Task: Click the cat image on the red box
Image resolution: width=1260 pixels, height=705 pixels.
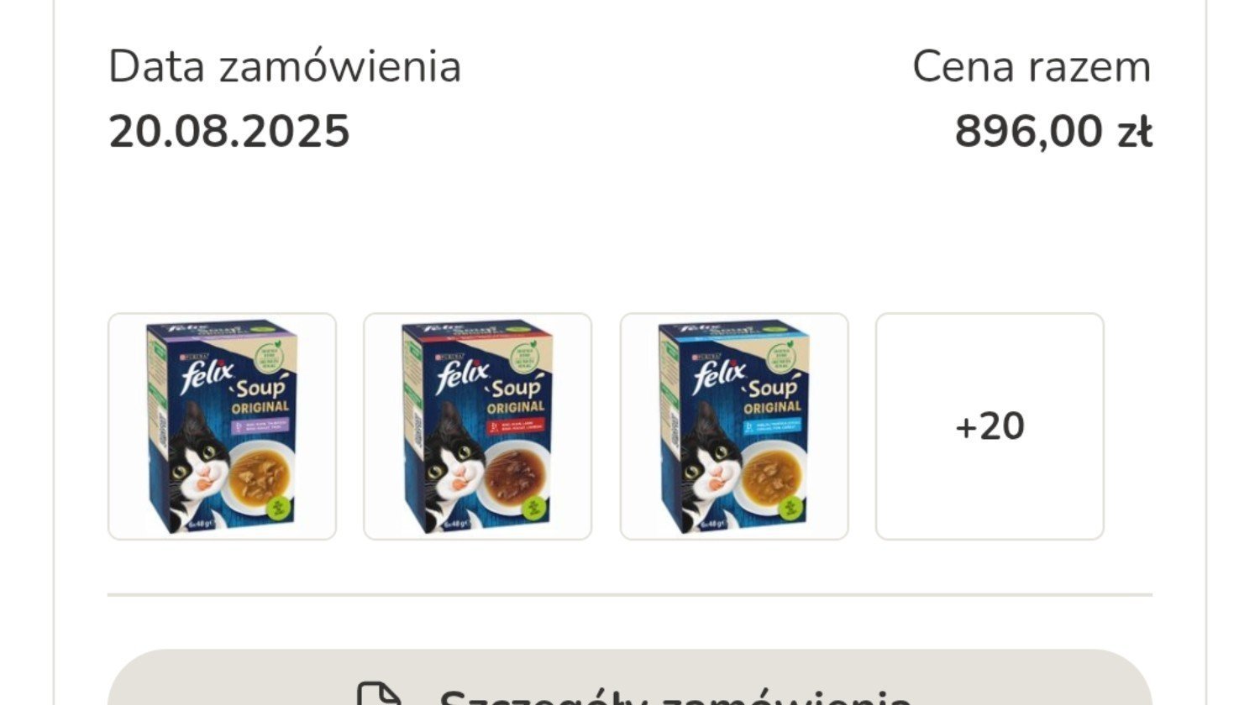Action: 453,468
